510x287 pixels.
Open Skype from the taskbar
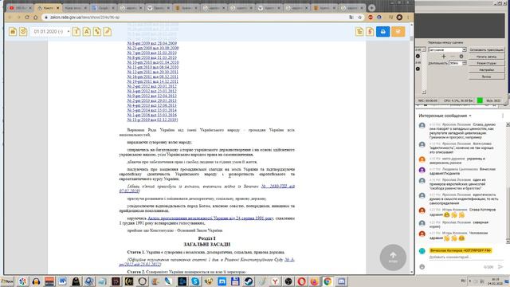[x=195, y=281]
